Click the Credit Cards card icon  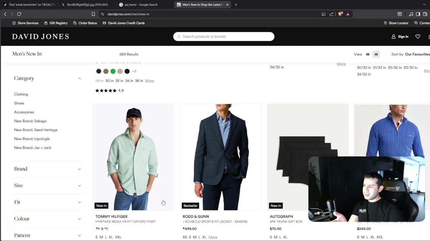coord(104,23)
